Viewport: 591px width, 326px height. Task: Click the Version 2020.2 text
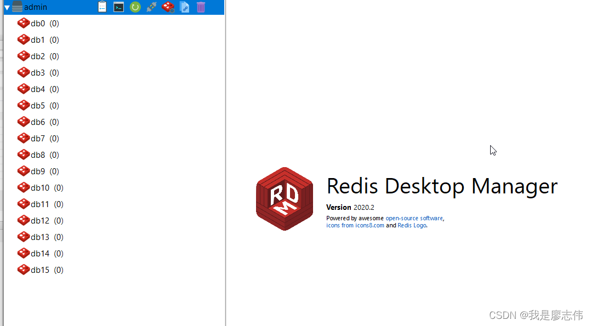click(x=350, y=207)
